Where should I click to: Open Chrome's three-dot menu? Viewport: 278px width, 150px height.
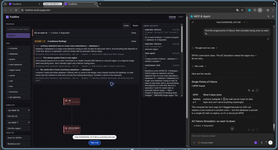click(x=273, y=10)
